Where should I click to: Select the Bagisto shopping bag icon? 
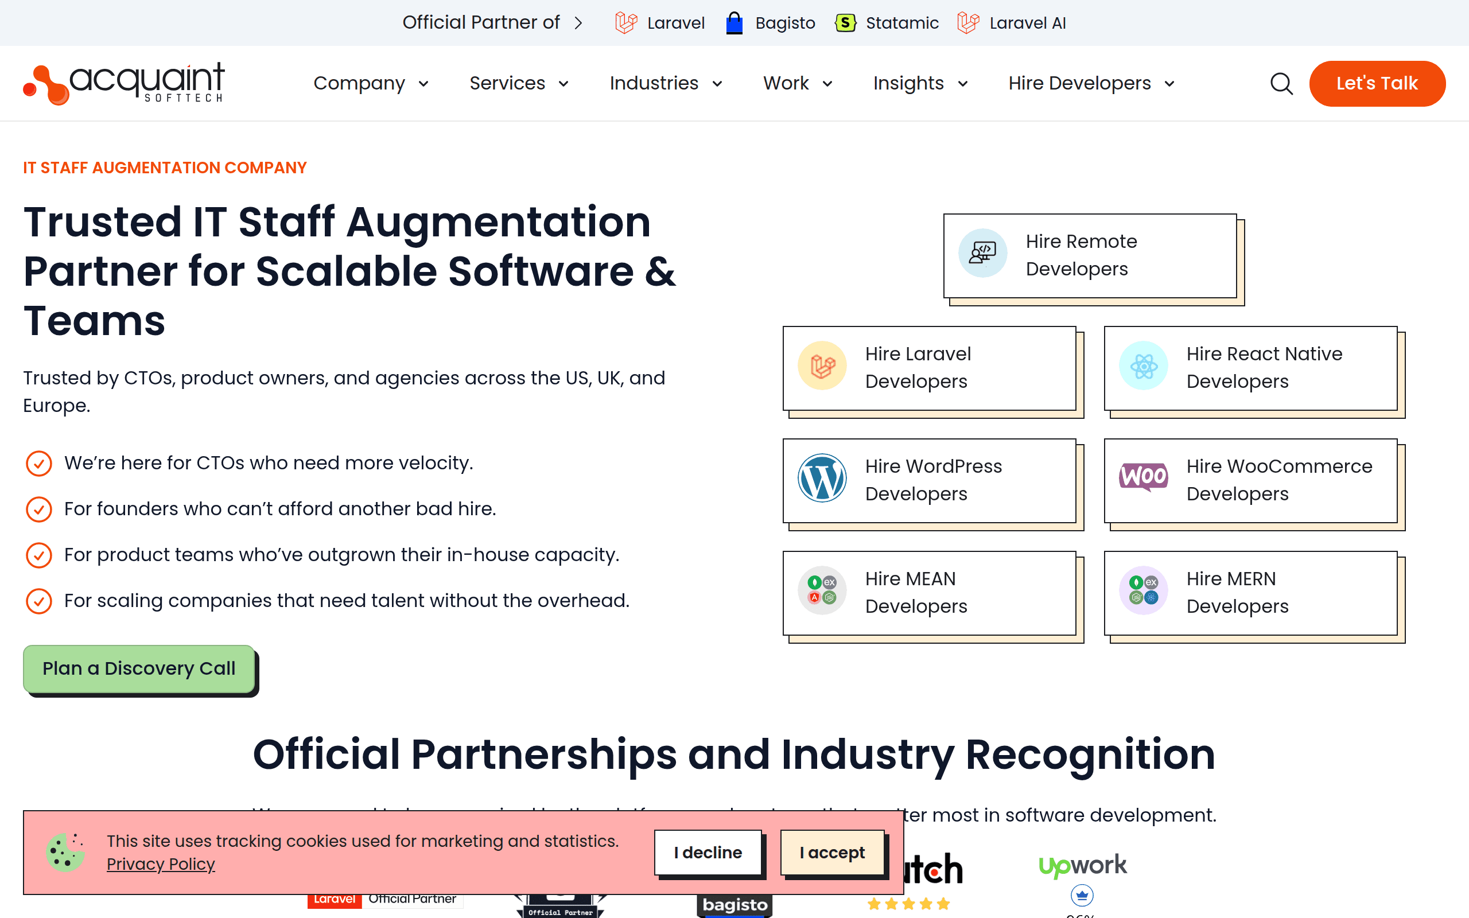pos(734,22)
